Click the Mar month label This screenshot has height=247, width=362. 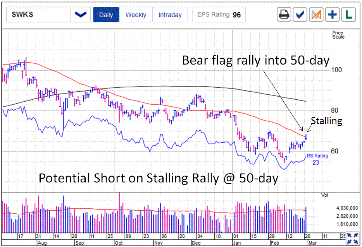313,243
